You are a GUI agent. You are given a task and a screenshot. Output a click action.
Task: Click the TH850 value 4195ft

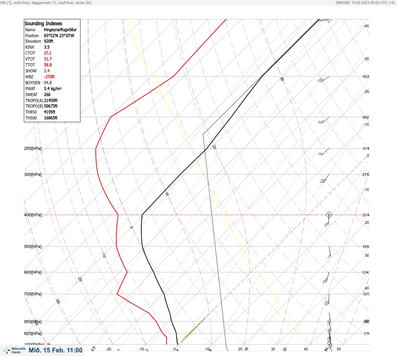pyautogui.click(x=49, y=112)
